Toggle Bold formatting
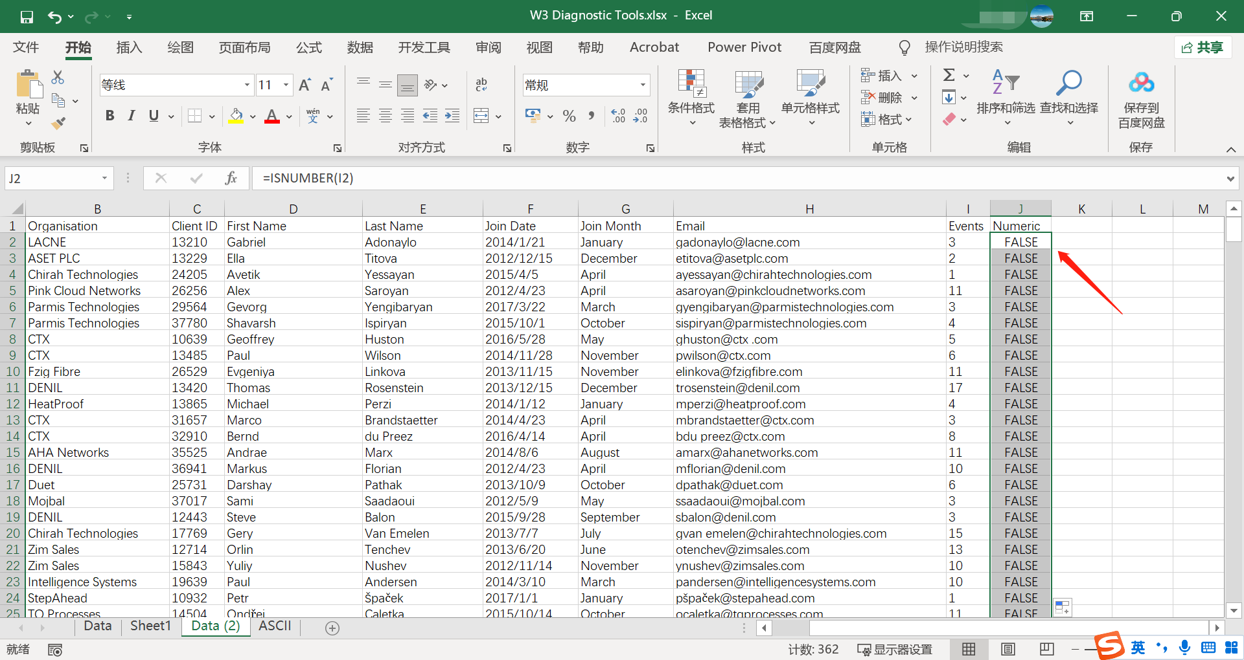Viewport: 1244px width, 660px height. coord(109,116)
